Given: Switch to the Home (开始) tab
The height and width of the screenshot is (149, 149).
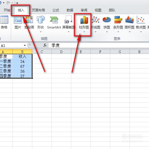Looking at the screenshot, I should (x=7, y=10).
